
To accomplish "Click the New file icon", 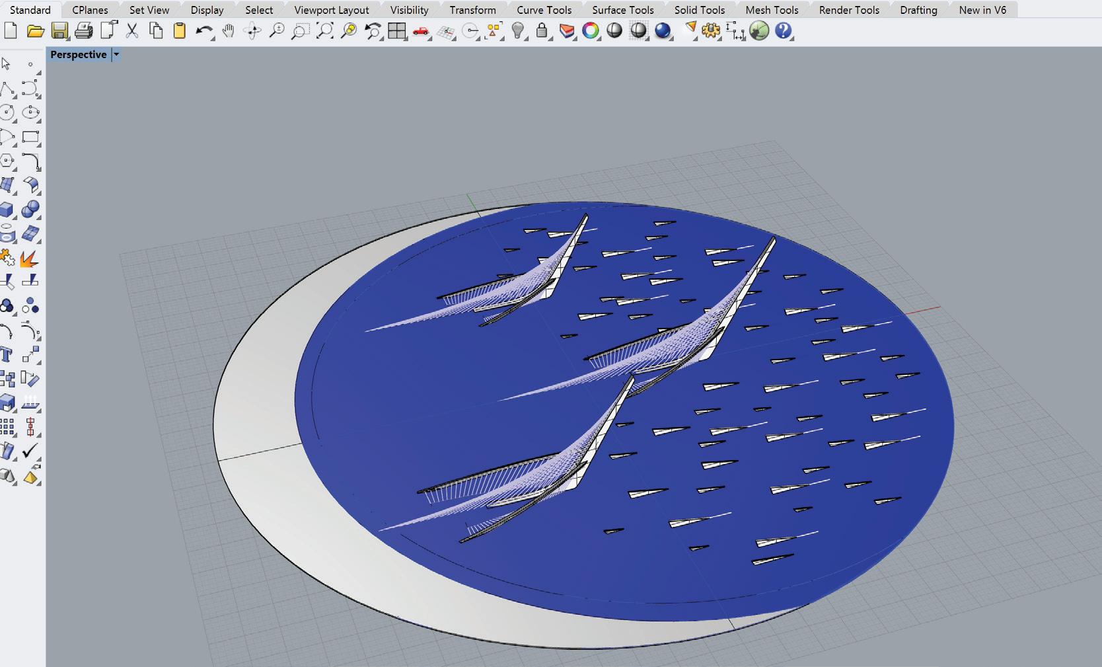I will (11, 30).
